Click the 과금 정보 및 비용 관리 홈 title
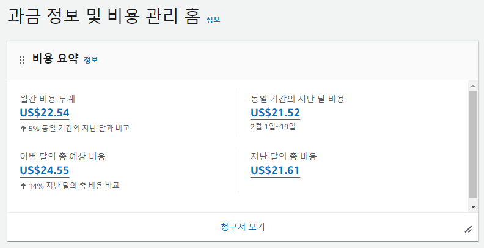 pos(104,17)
